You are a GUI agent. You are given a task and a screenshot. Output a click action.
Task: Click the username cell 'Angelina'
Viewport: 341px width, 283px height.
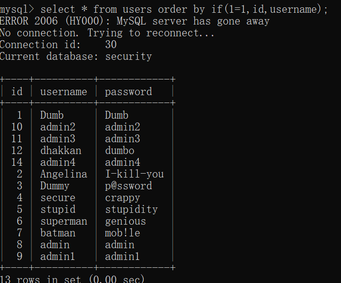tap(63, 174)
